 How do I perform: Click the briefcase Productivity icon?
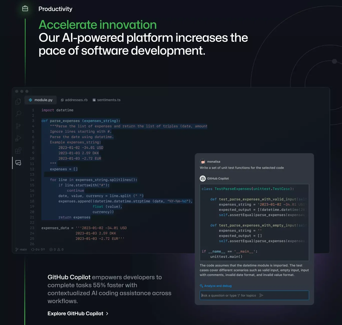coord(25,9)
